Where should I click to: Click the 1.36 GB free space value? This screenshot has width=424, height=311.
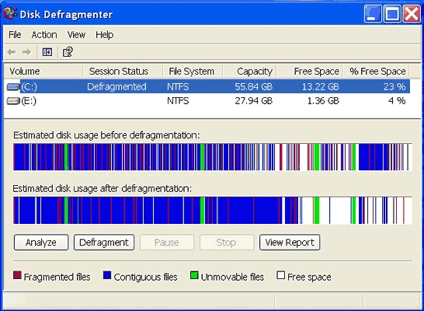coord(323,101)
